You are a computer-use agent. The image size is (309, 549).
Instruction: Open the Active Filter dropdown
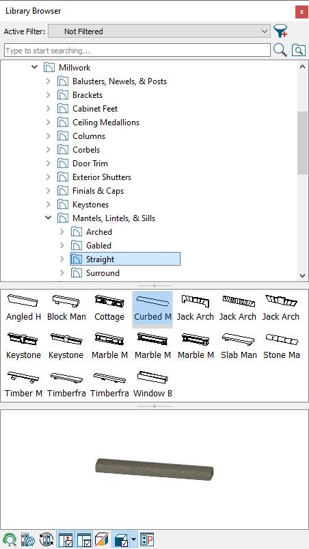[159, 31]
